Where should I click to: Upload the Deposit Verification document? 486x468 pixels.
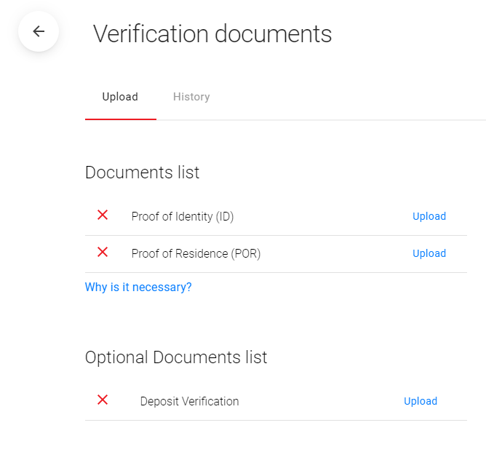click(420, 401)
